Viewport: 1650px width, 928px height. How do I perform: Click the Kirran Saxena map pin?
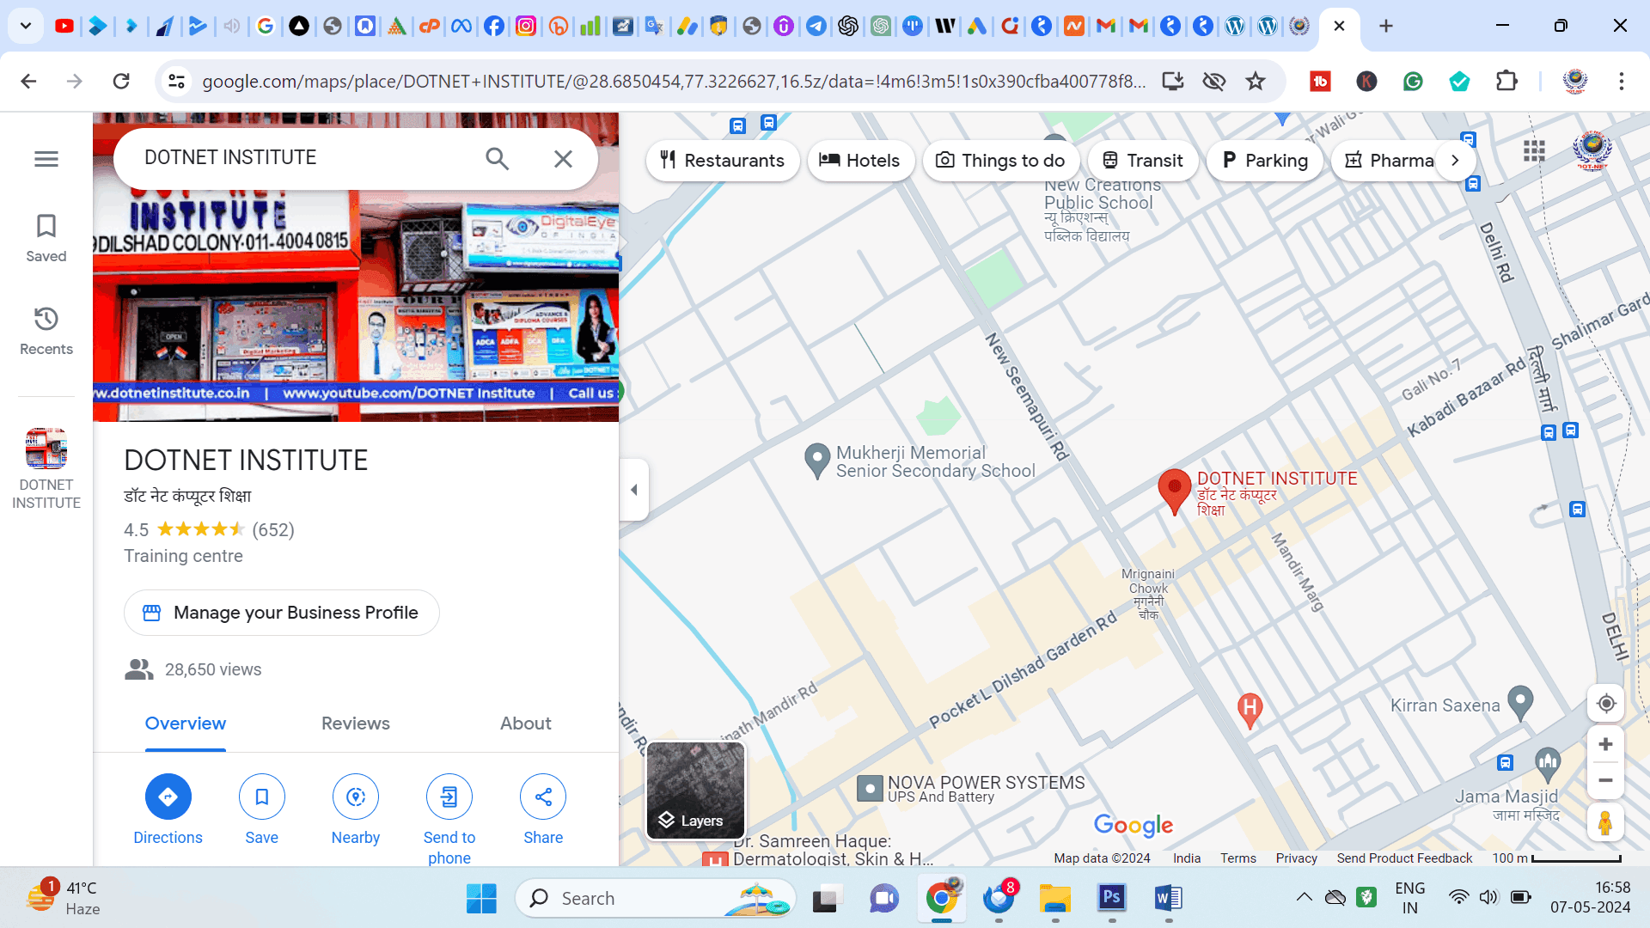pos(1520,703)
